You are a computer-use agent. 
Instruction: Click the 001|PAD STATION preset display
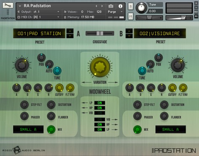click(x=39, y=34)
